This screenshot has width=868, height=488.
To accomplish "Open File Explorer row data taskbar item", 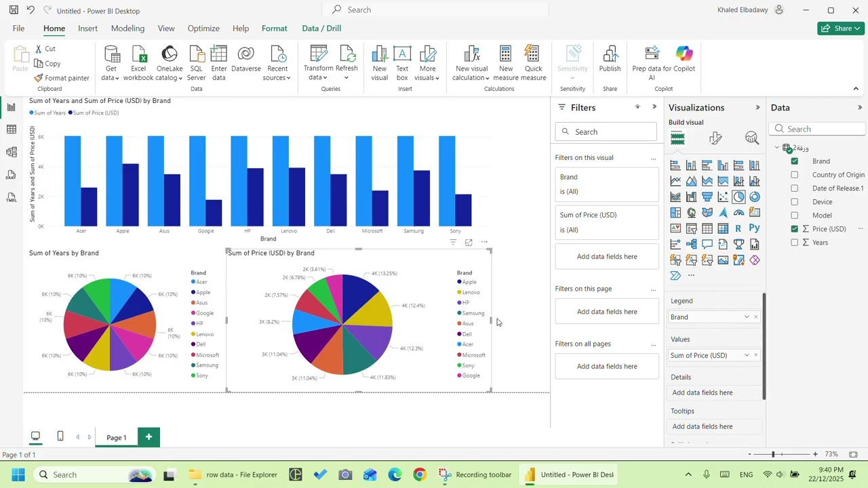I will click(234, 474).
